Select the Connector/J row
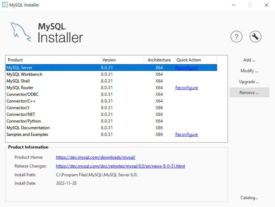The height and width of the screenshot is (207, 275). pyautogui.click(x=112, y=108)
